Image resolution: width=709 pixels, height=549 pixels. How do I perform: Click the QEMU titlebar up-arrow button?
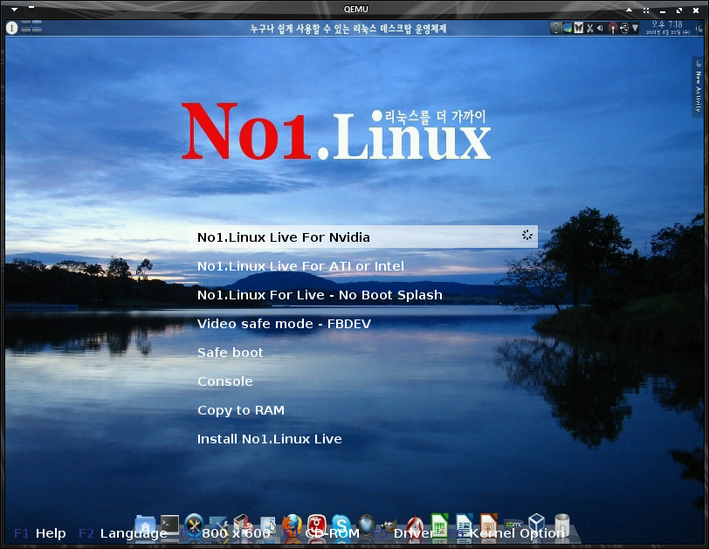click(629, 10)
